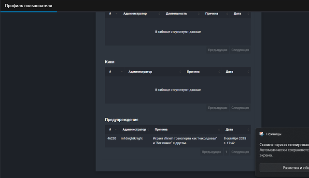
Task: Sort Кики table by Дата column
Action: [237, 72]
